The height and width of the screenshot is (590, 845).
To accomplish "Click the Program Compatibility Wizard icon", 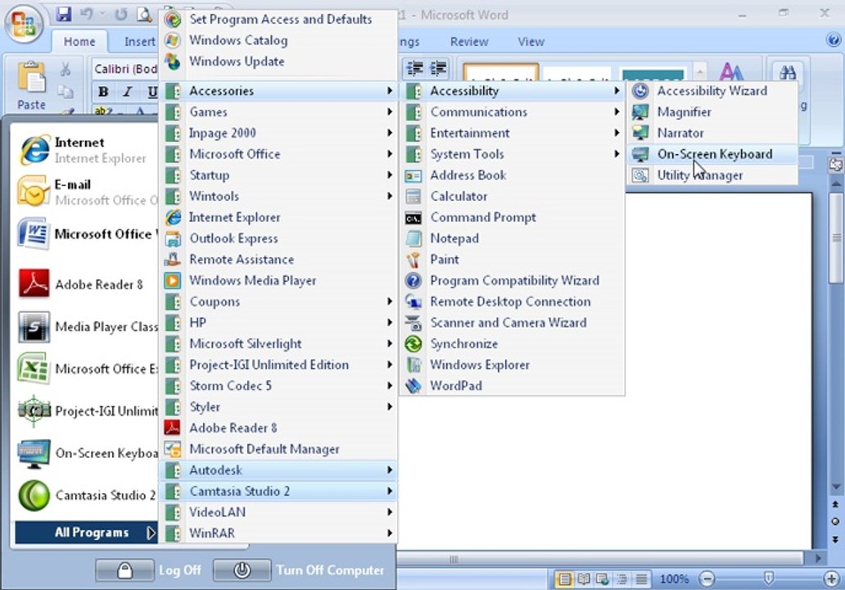I will [x=413, y=280].
